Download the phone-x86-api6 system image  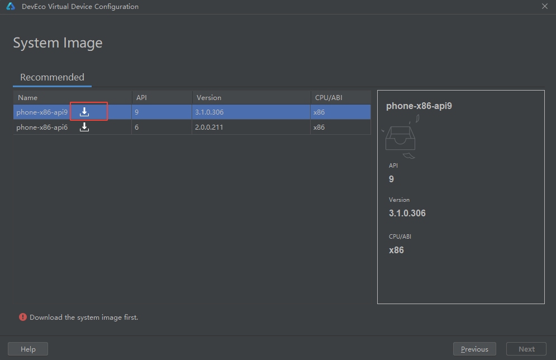pos(84,127)
